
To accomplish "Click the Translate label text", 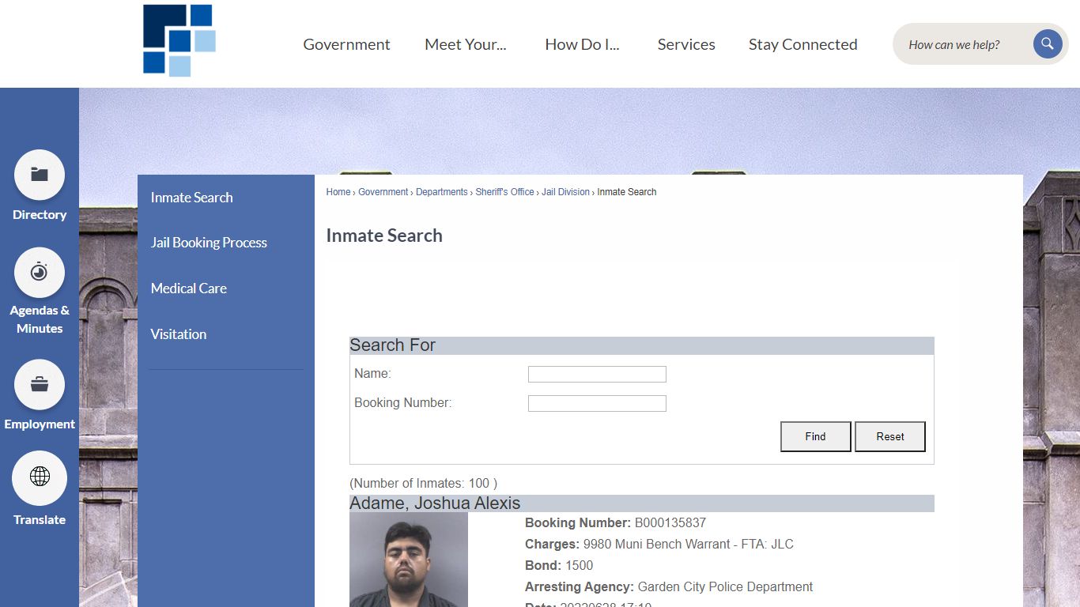I will 40,520.
